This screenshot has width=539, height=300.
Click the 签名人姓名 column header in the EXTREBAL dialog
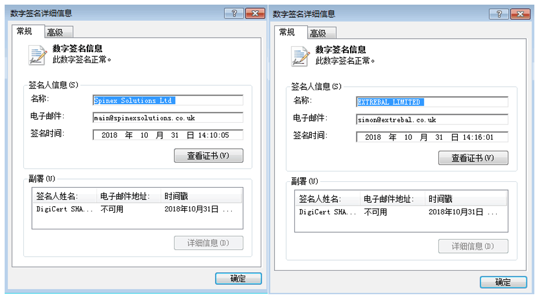[328, 199]
